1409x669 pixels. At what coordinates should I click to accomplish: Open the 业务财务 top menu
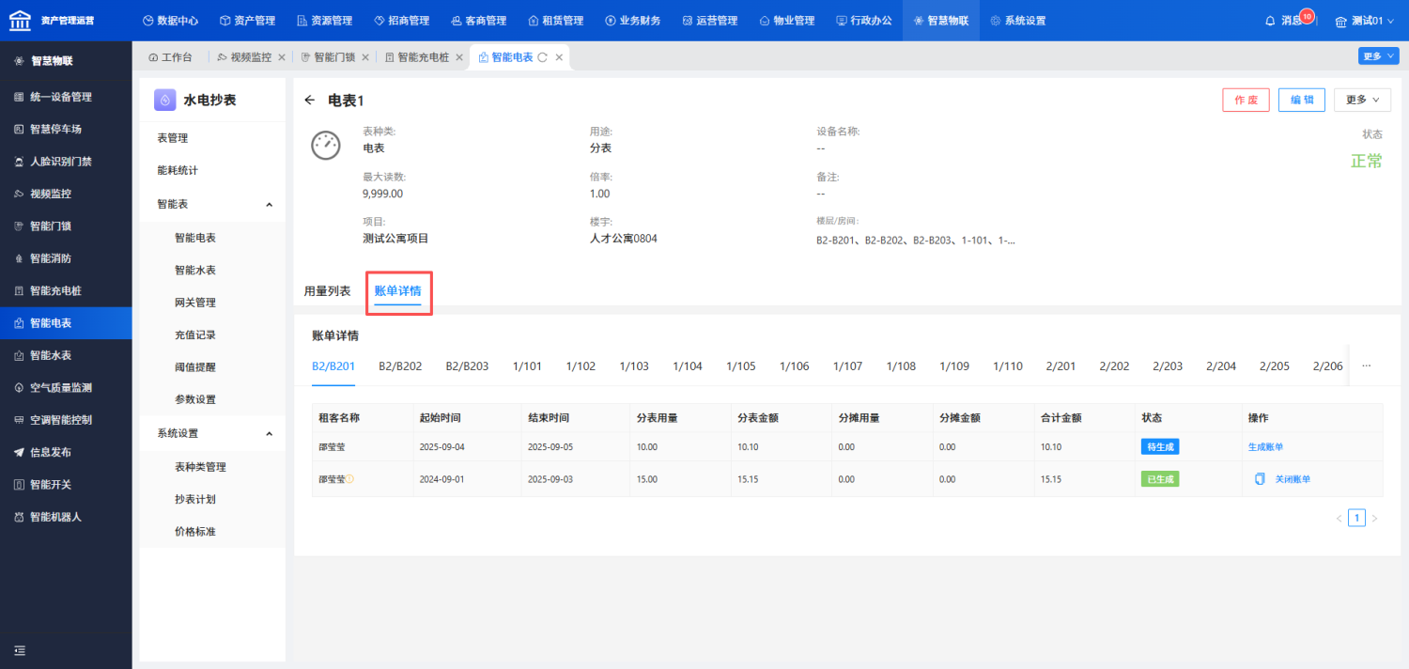tap(633, 21)
